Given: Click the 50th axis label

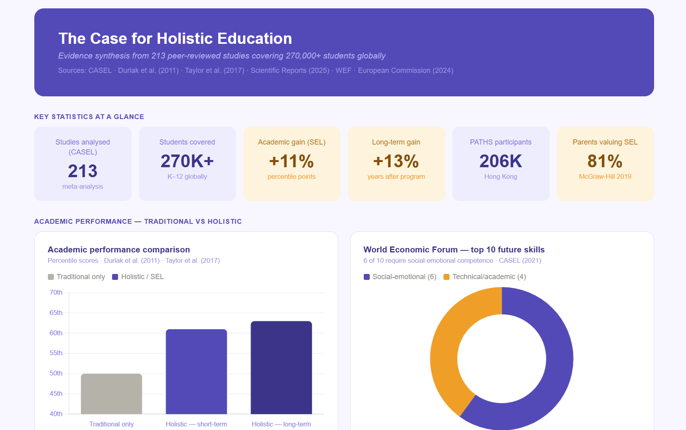Looking at the screenshot, I should (56, 373).
